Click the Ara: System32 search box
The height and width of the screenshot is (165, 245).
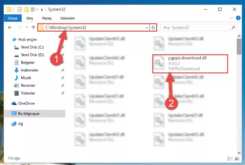pos(199,28)
